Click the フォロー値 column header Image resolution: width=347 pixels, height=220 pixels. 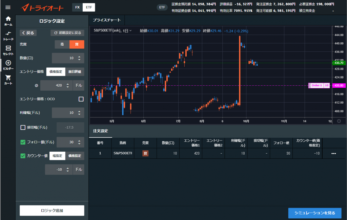[281, 143]
